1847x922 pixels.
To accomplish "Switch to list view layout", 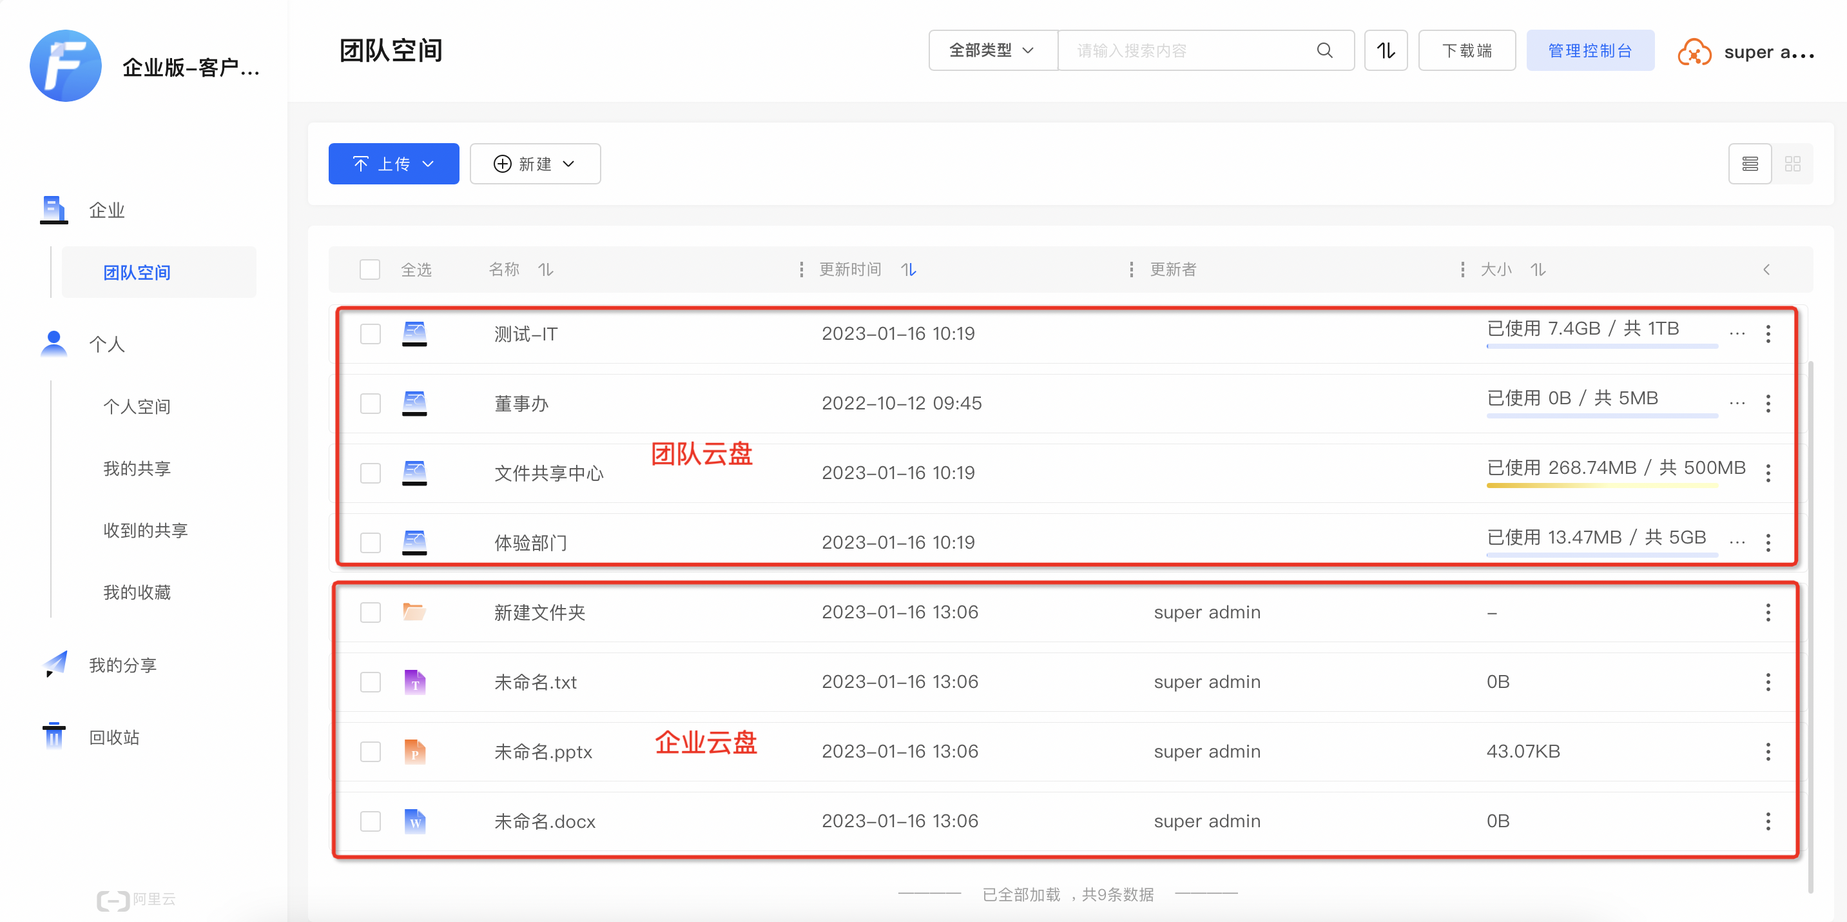I will [x=1750, y=164].
